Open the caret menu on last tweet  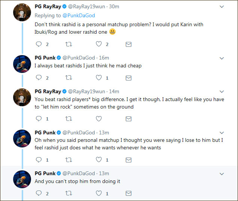coord(222,174)
